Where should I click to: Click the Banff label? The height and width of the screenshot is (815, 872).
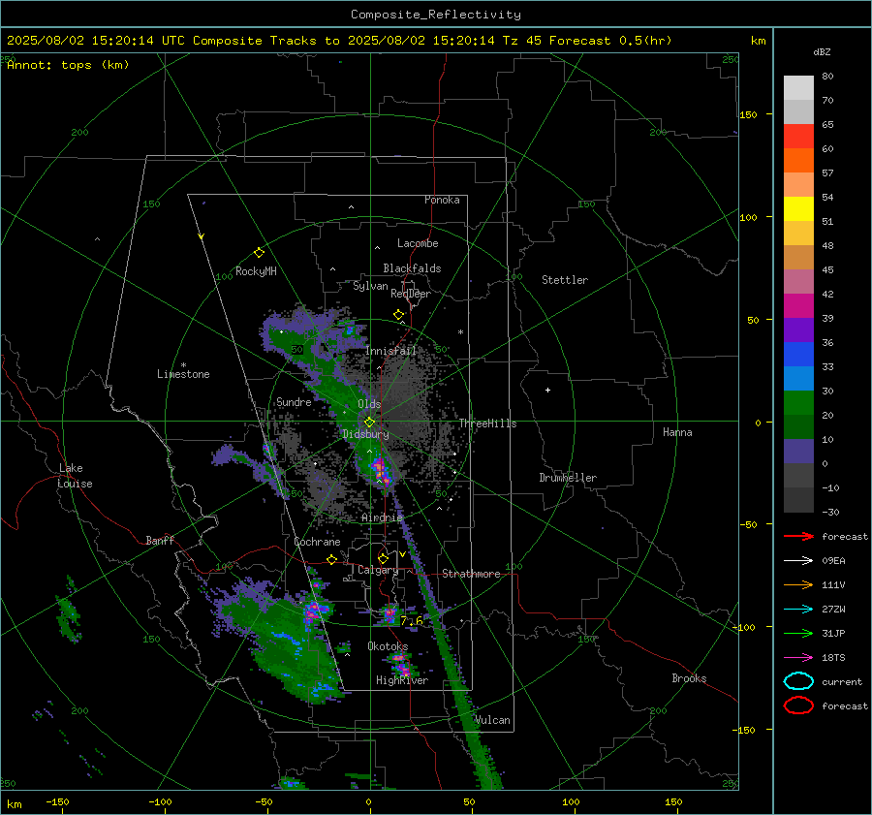(x=160, y=540)
